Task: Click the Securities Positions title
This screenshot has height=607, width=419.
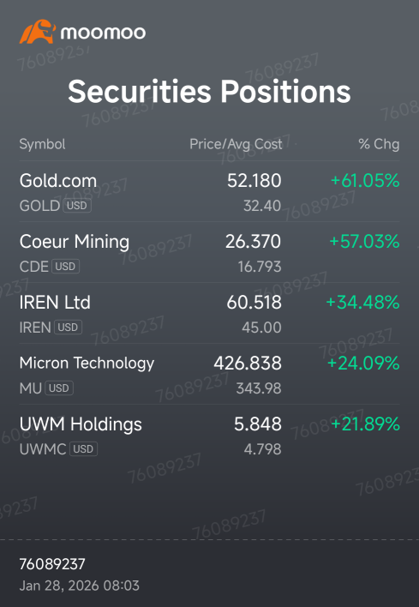Action: pos(209,92)
